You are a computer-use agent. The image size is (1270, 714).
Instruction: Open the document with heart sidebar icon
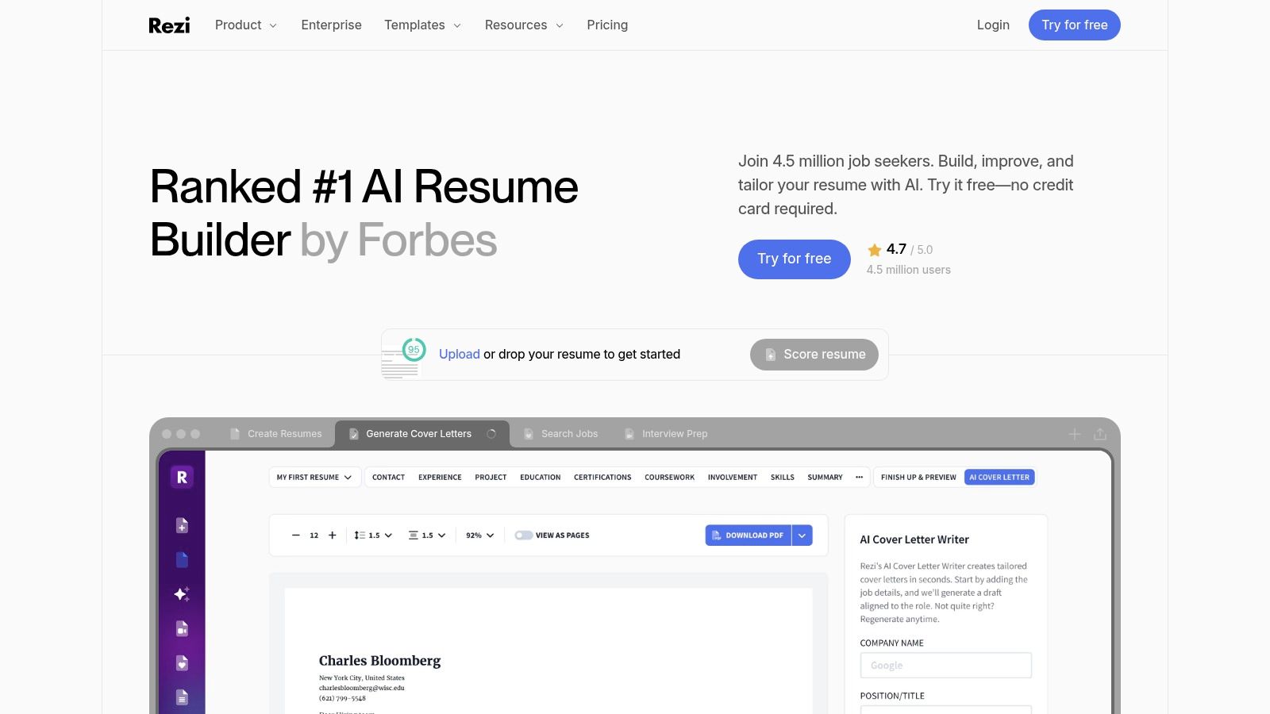coord(182,663)
